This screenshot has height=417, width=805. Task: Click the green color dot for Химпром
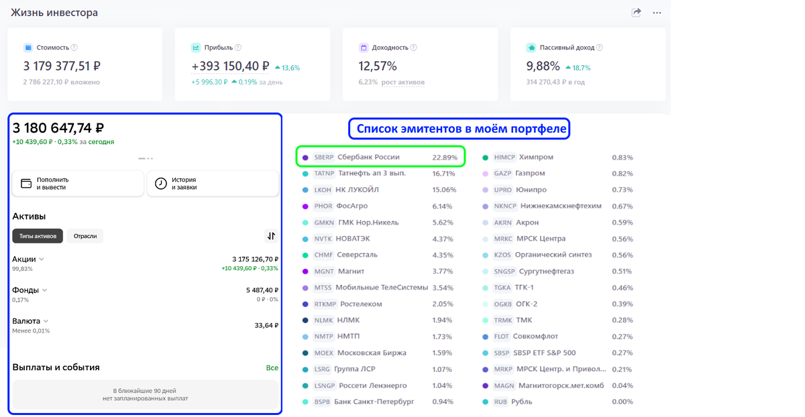pyautogui.click(x=485, y=158)
